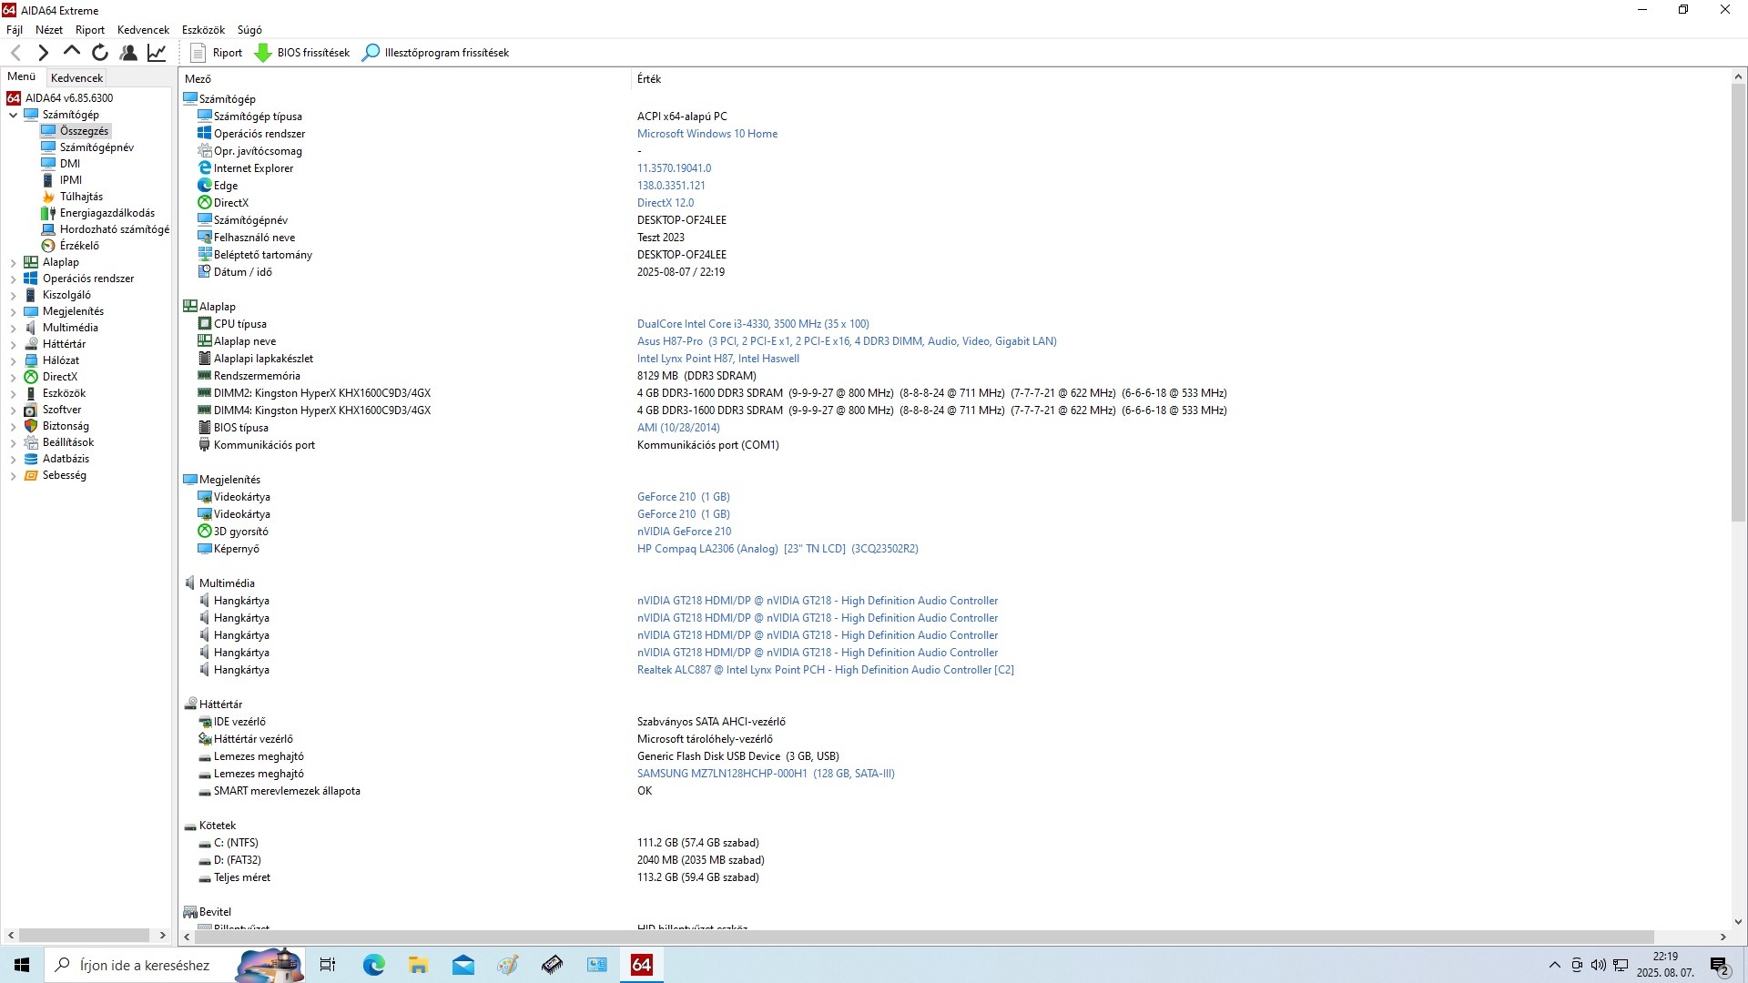Expand the Megjelenítés tree node
Image resolution: width=1748 pixels, height=983 pixels.
[x=13, y=312]
